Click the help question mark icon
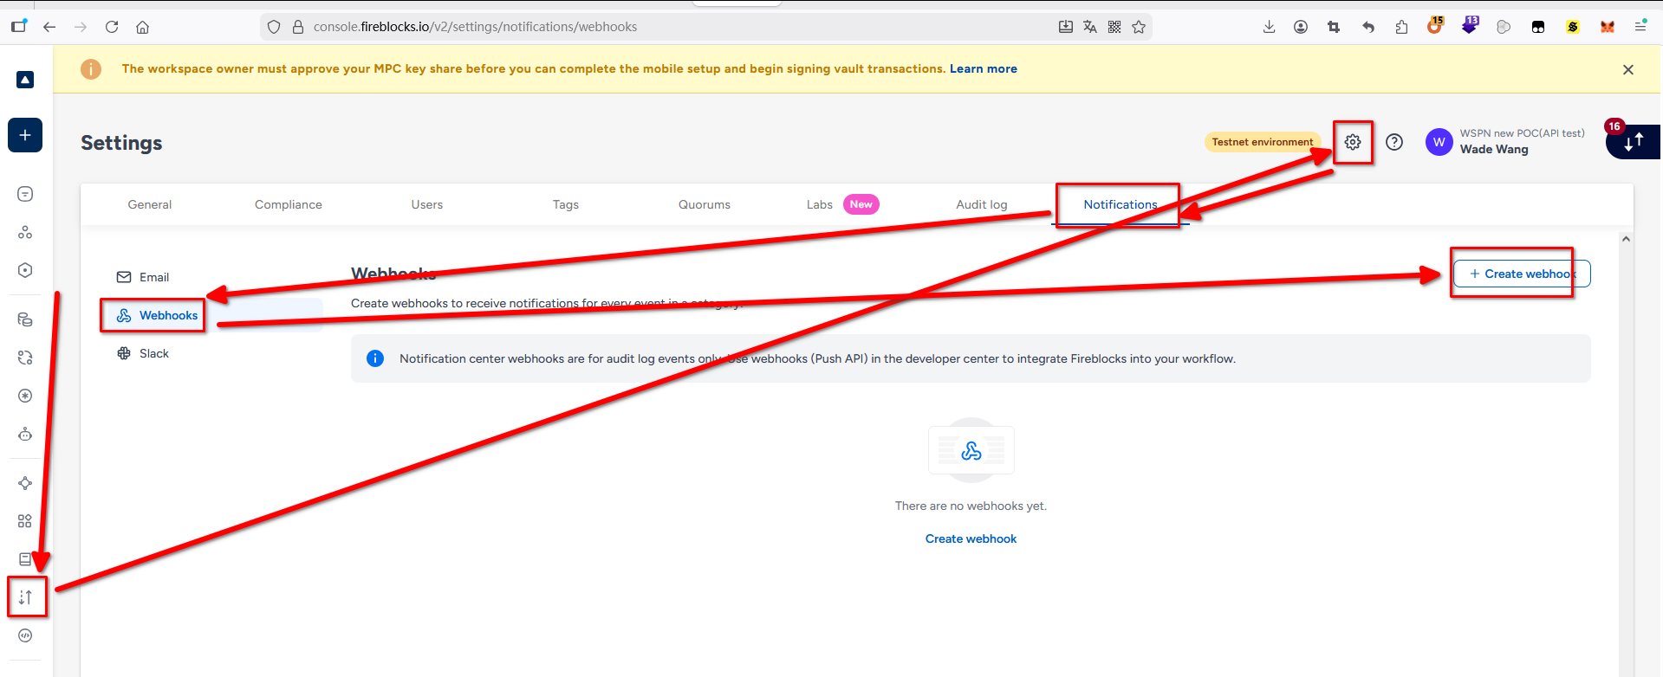The image size is (1663, 677). (1393, 142)
